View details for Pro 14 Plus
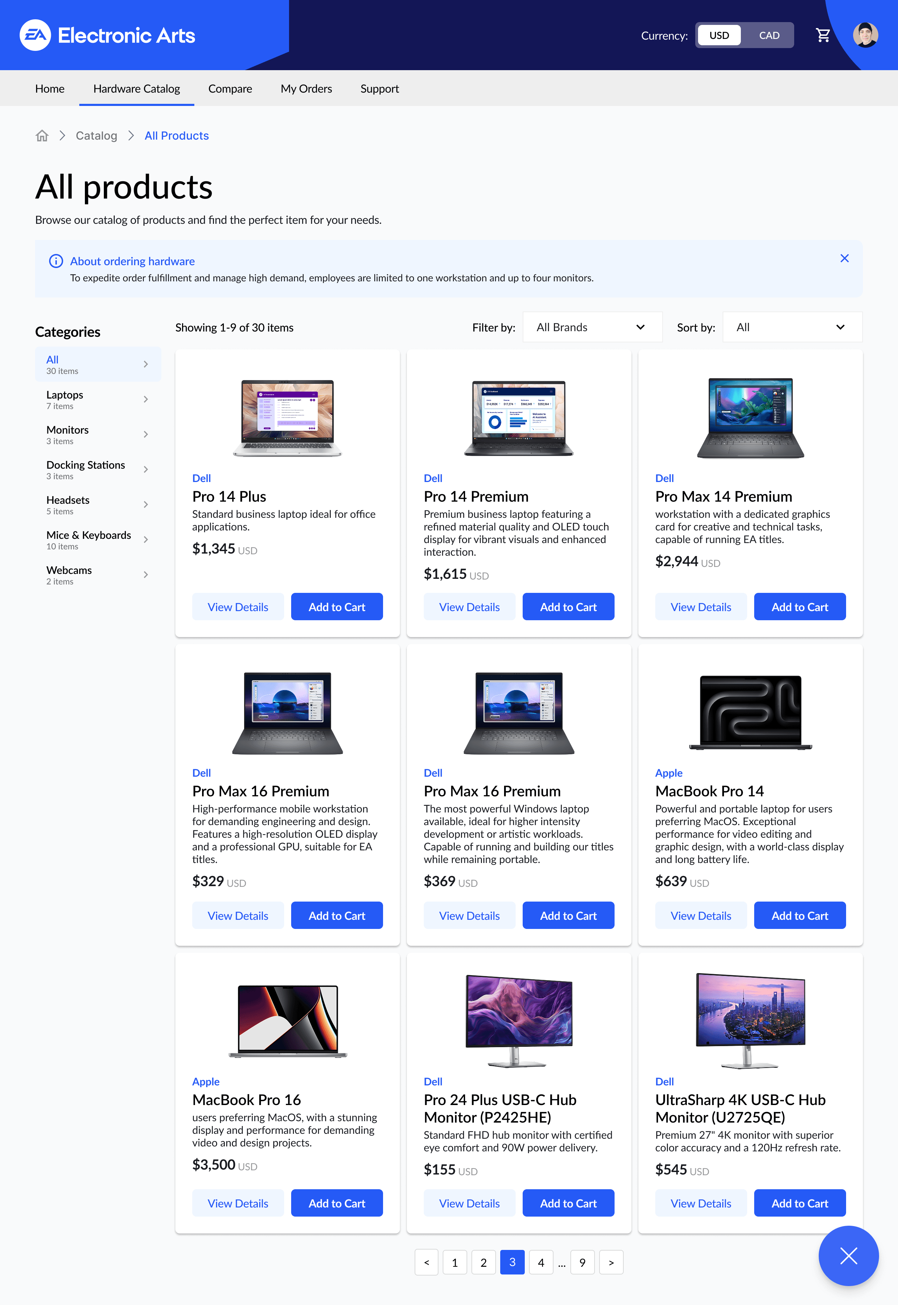 (x=238, y=607)
